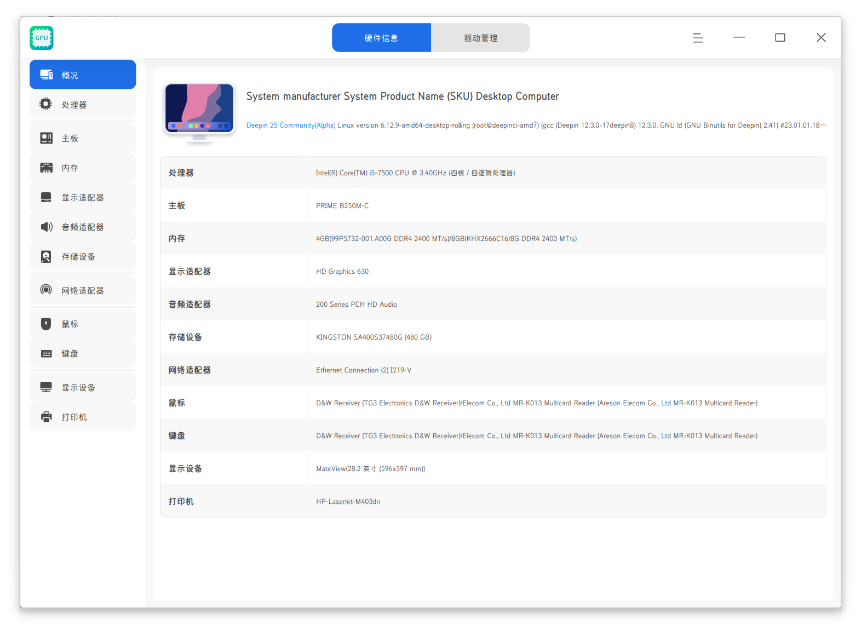861x631 pixels.
Task: Click the 处理器 row label in table
Action: (181, 173)
